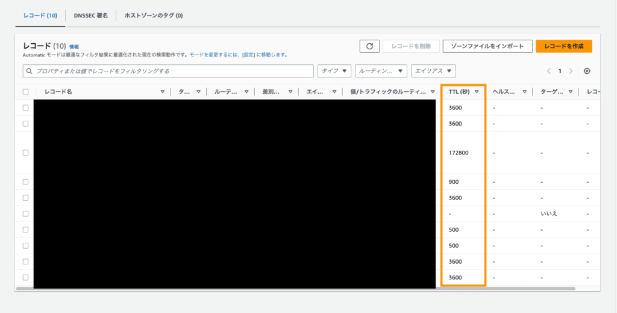Click the TTL (秒) column header
The image size is (617, 313).
click(459, 92)
